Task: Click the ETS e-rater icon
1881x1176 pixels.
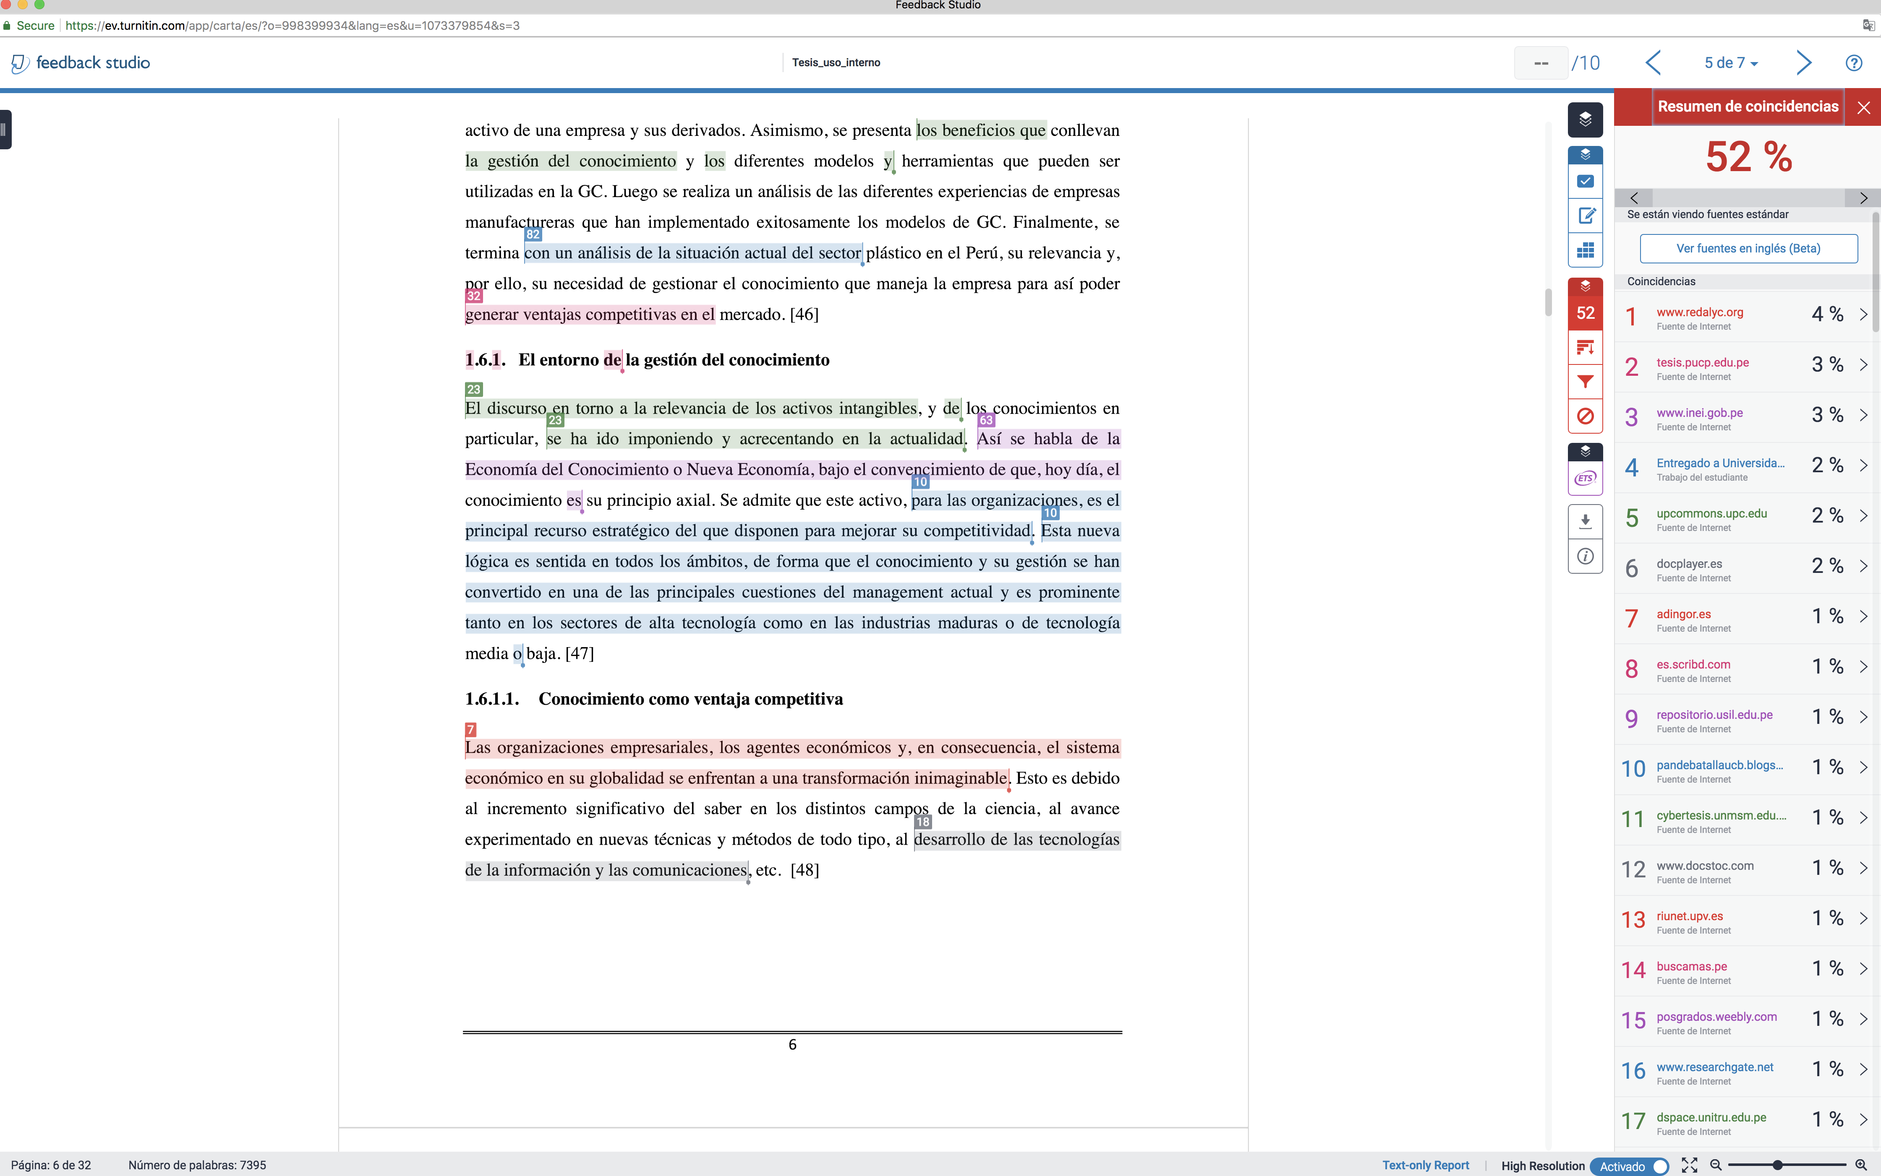Action: [1584, 478]
